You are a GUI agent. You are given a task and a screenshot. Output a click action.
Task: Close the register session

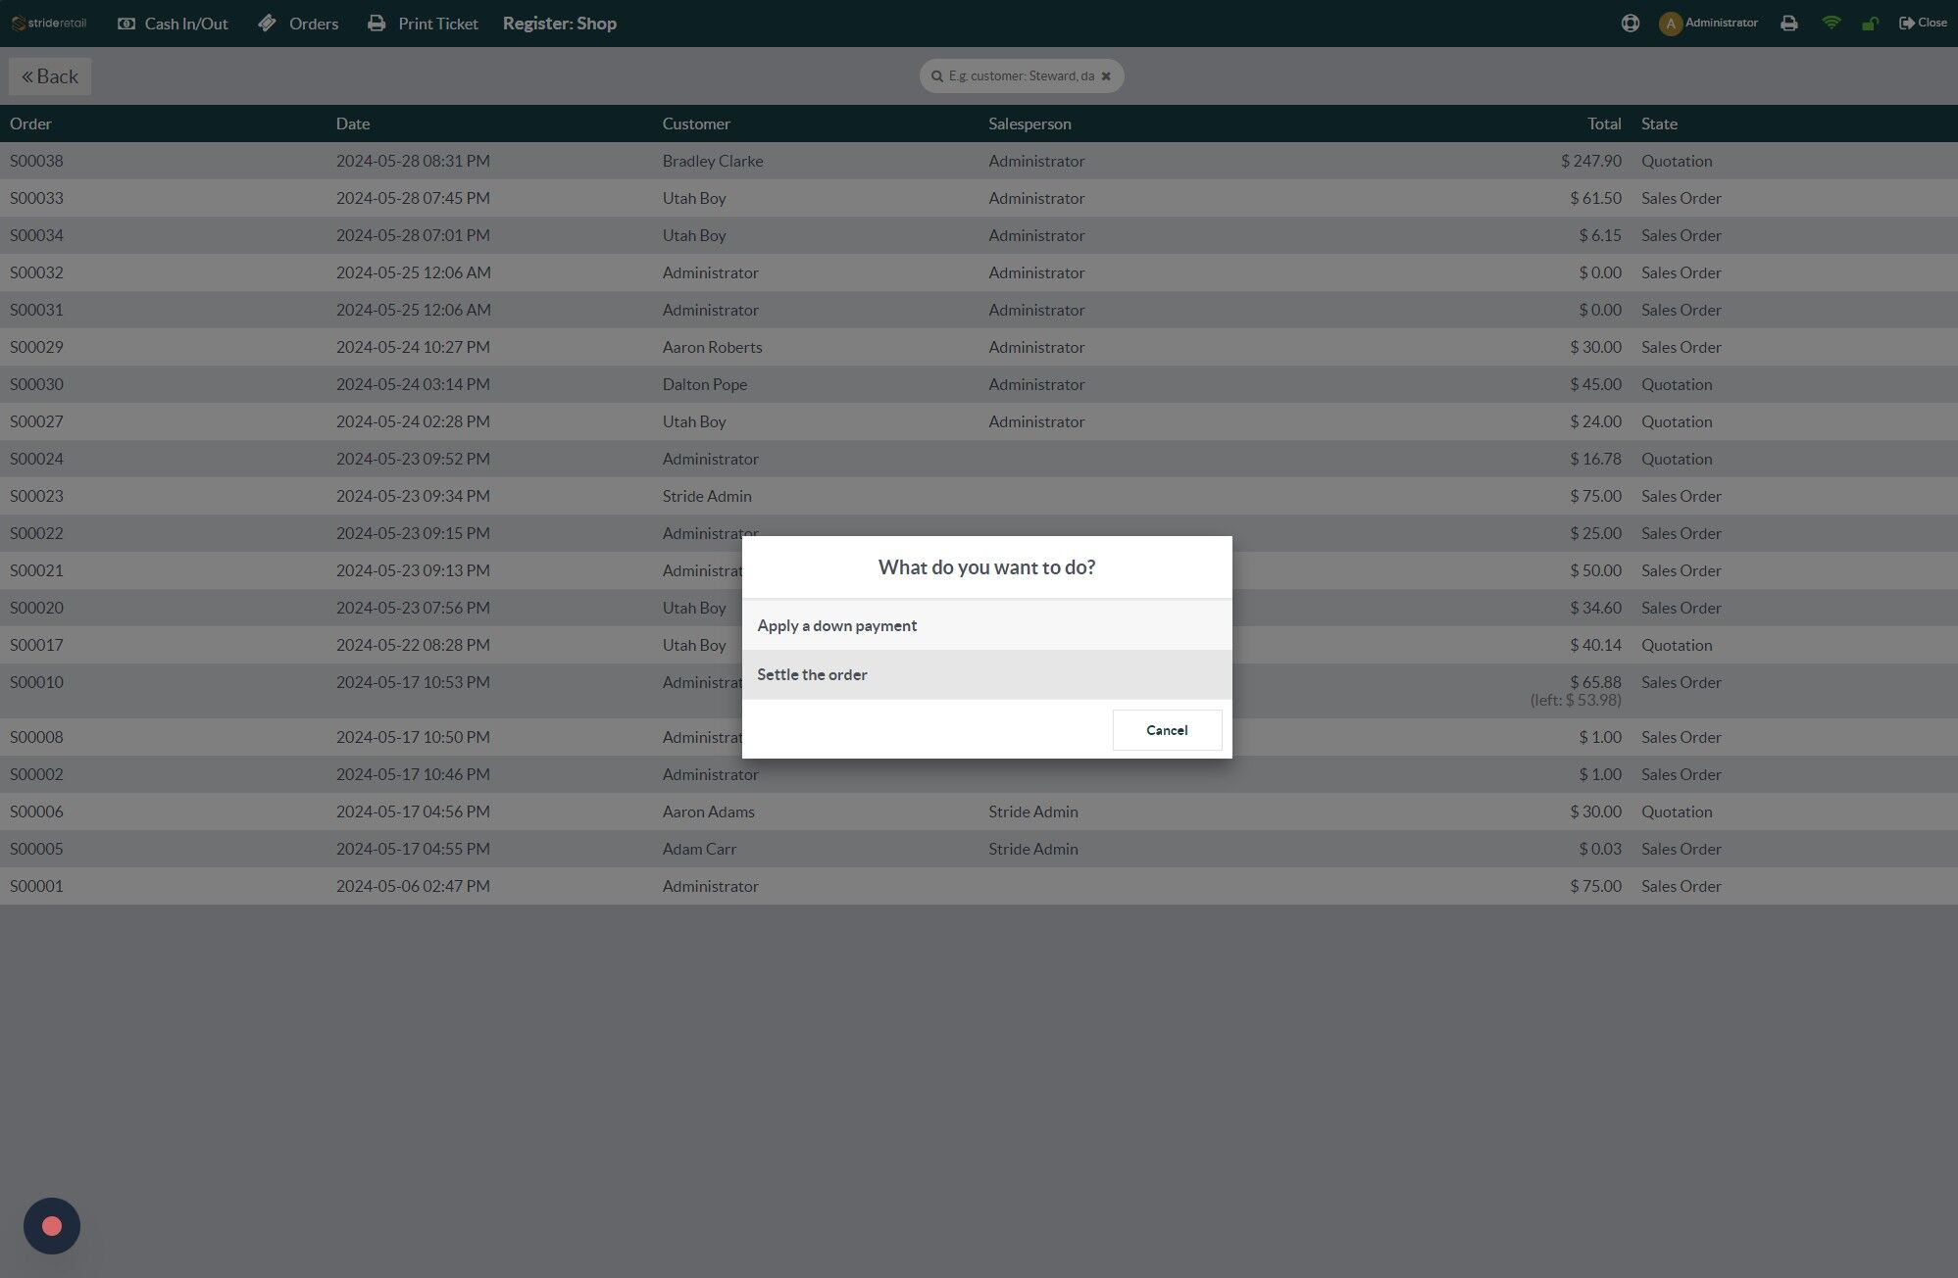(x=1922, y=24)
